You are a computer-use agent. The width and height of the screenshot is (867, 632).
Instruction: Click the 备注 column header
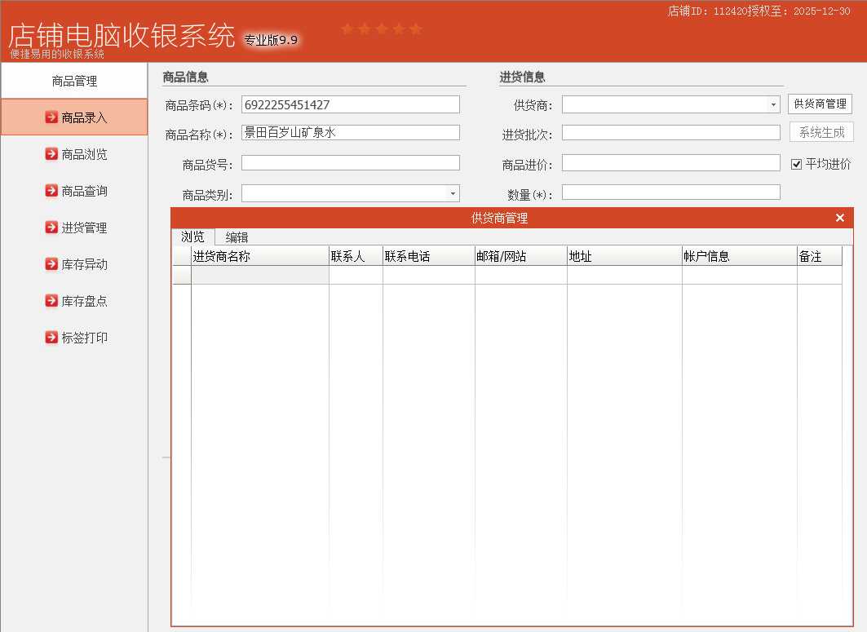[820, 256]
